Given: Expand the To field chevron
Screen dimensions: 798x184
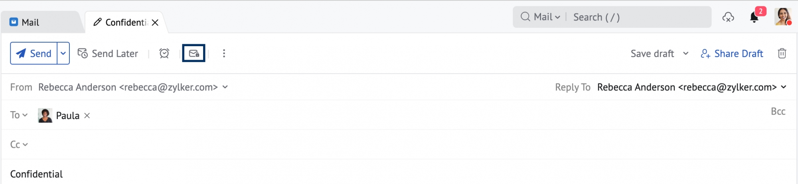Looking at the screenshot, I should 25,115.
